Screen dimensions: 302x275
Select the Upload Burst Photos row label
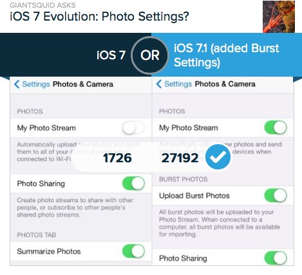[194, 196]
